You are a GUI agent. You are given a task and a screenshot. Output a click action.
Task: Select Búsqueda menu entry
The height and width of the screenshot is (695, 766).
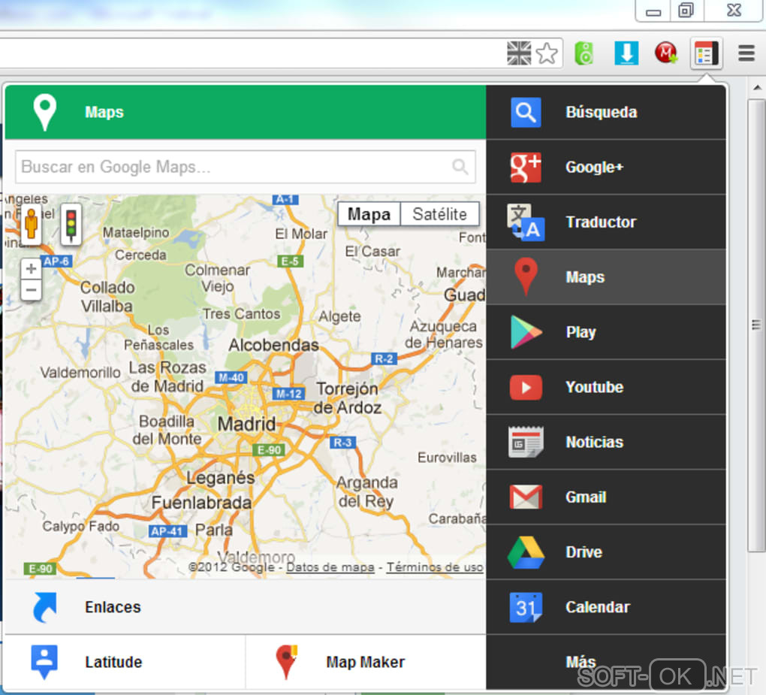tap(606, 113)
